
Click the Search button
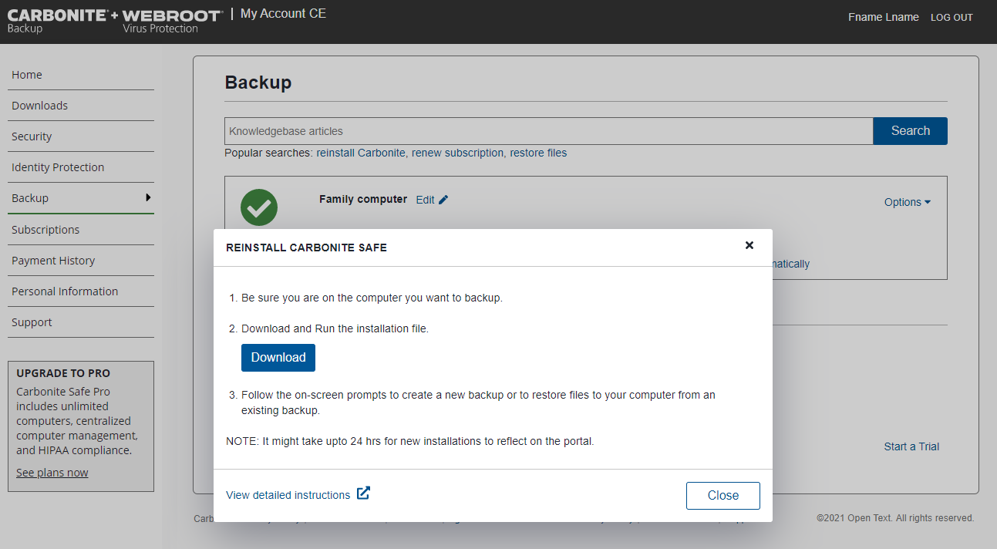point(910,131)
